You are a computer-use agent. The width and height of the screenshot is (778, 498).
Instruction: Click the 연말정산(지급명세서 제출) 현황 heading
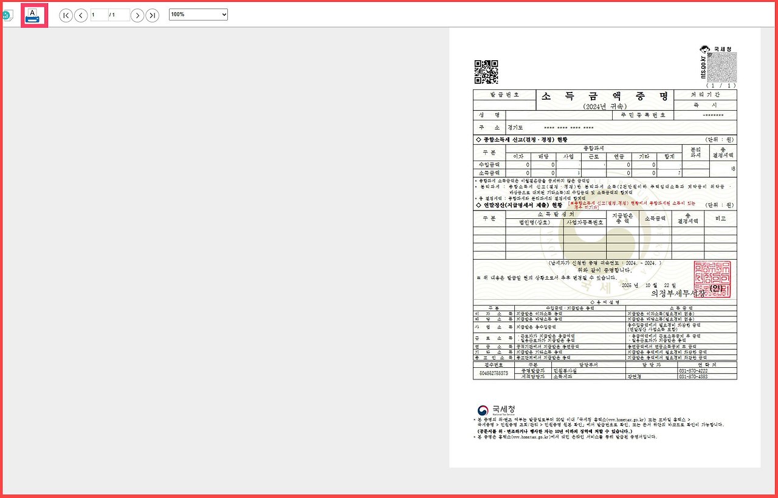tap(520, 205)
